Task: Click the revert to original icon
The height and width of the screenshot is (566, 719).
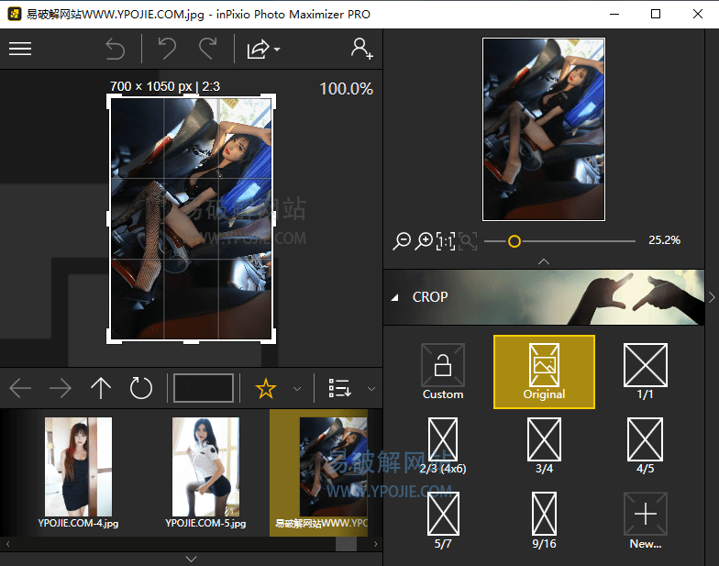Action: click(x=115, y=49)
